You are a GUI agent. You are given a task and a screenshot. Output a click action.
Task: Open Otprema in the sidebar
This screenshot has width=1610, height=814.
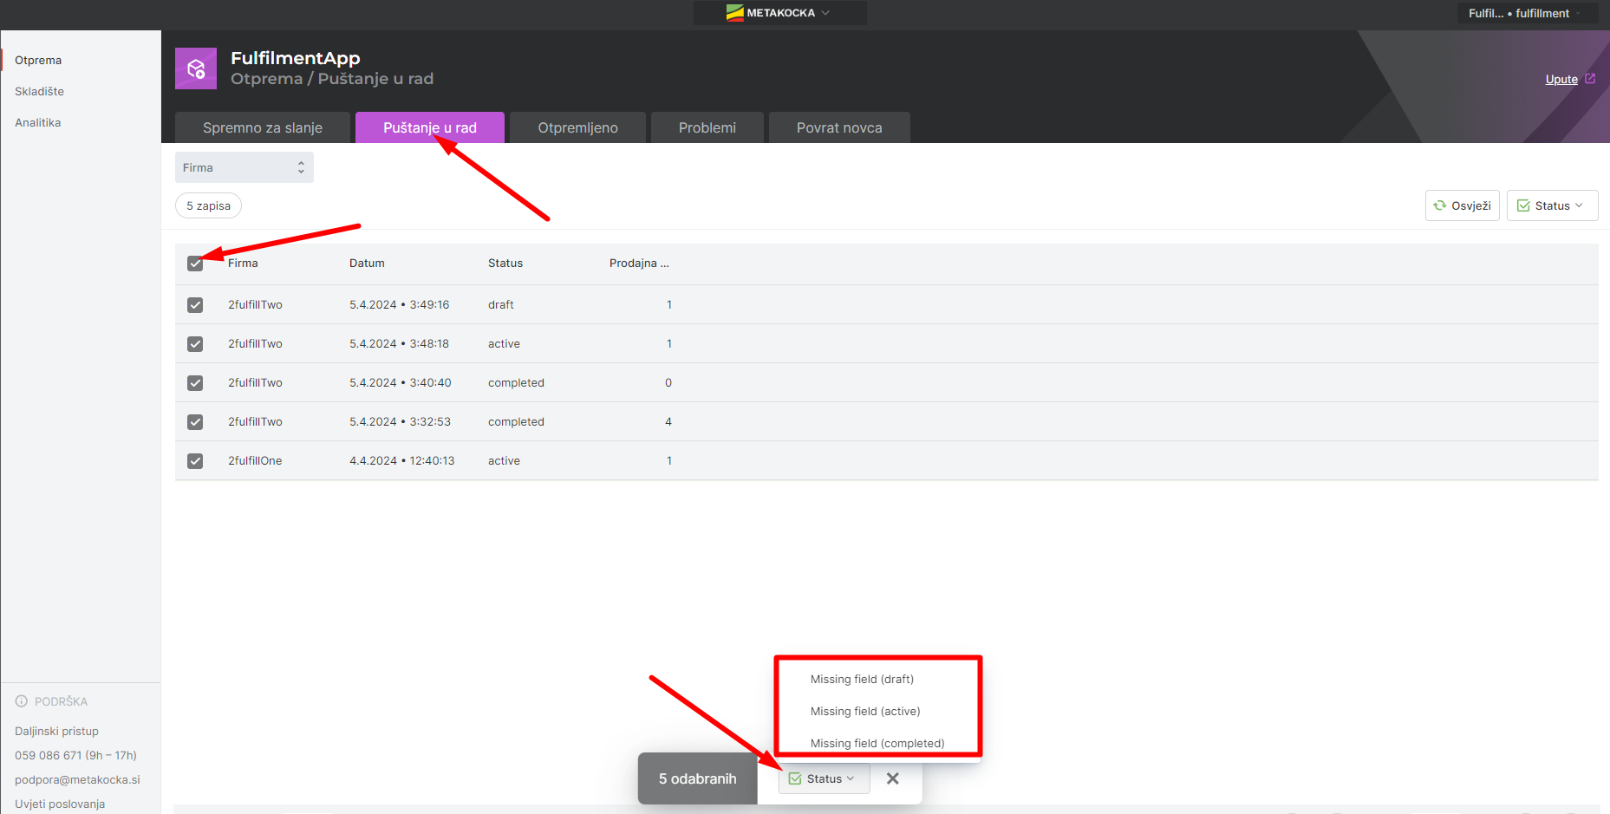[x=38, y=61]
